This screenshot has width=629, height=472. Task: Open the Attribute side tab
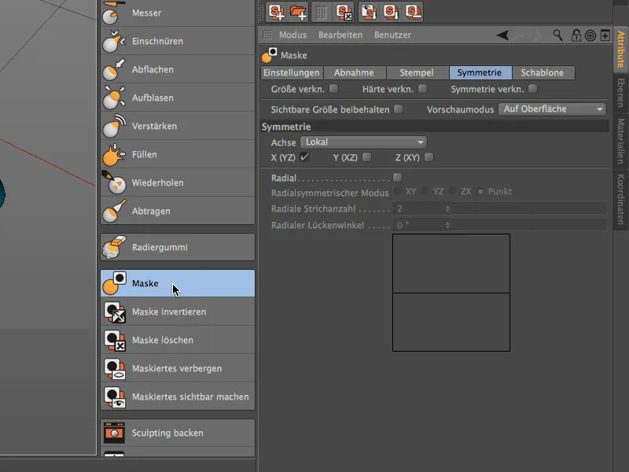tap(620, 50)
